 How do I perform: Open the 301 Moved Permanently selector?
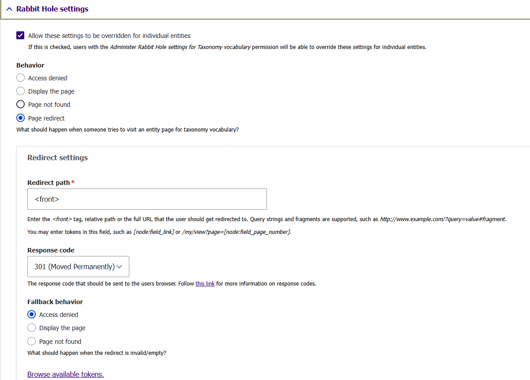(78, 266)
